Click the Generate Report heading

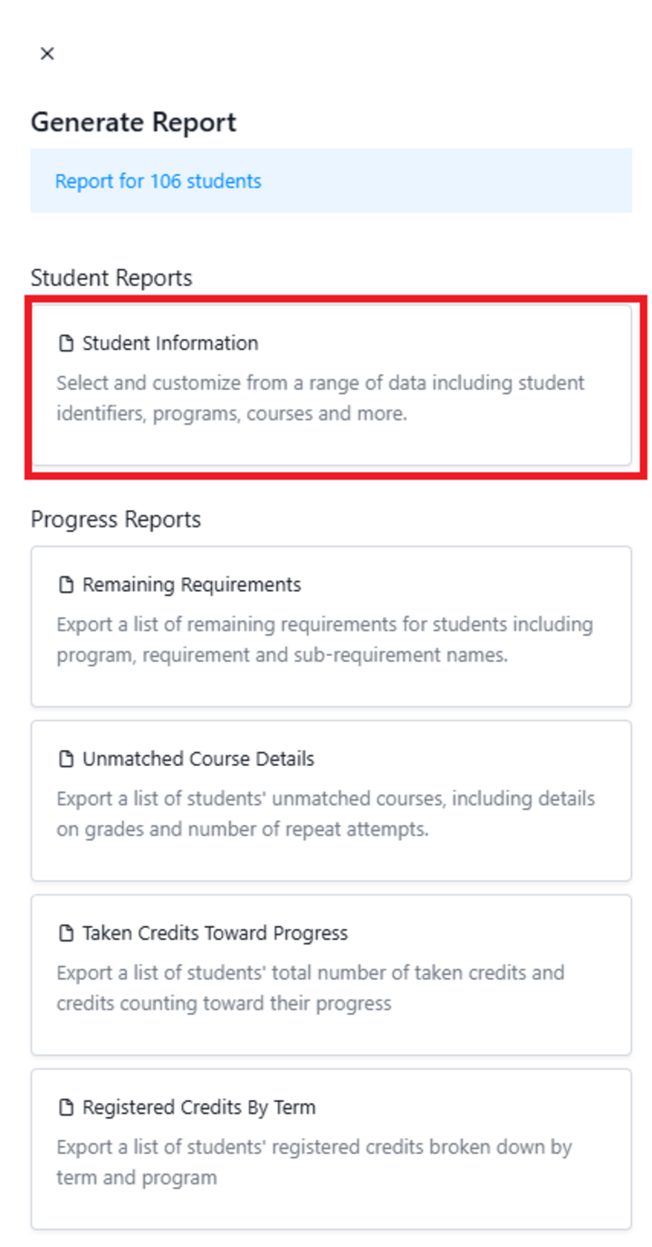[x=133, y=121]
